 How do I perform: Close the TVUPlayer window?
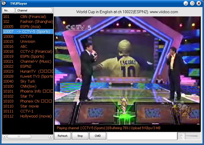coord(198,3)
